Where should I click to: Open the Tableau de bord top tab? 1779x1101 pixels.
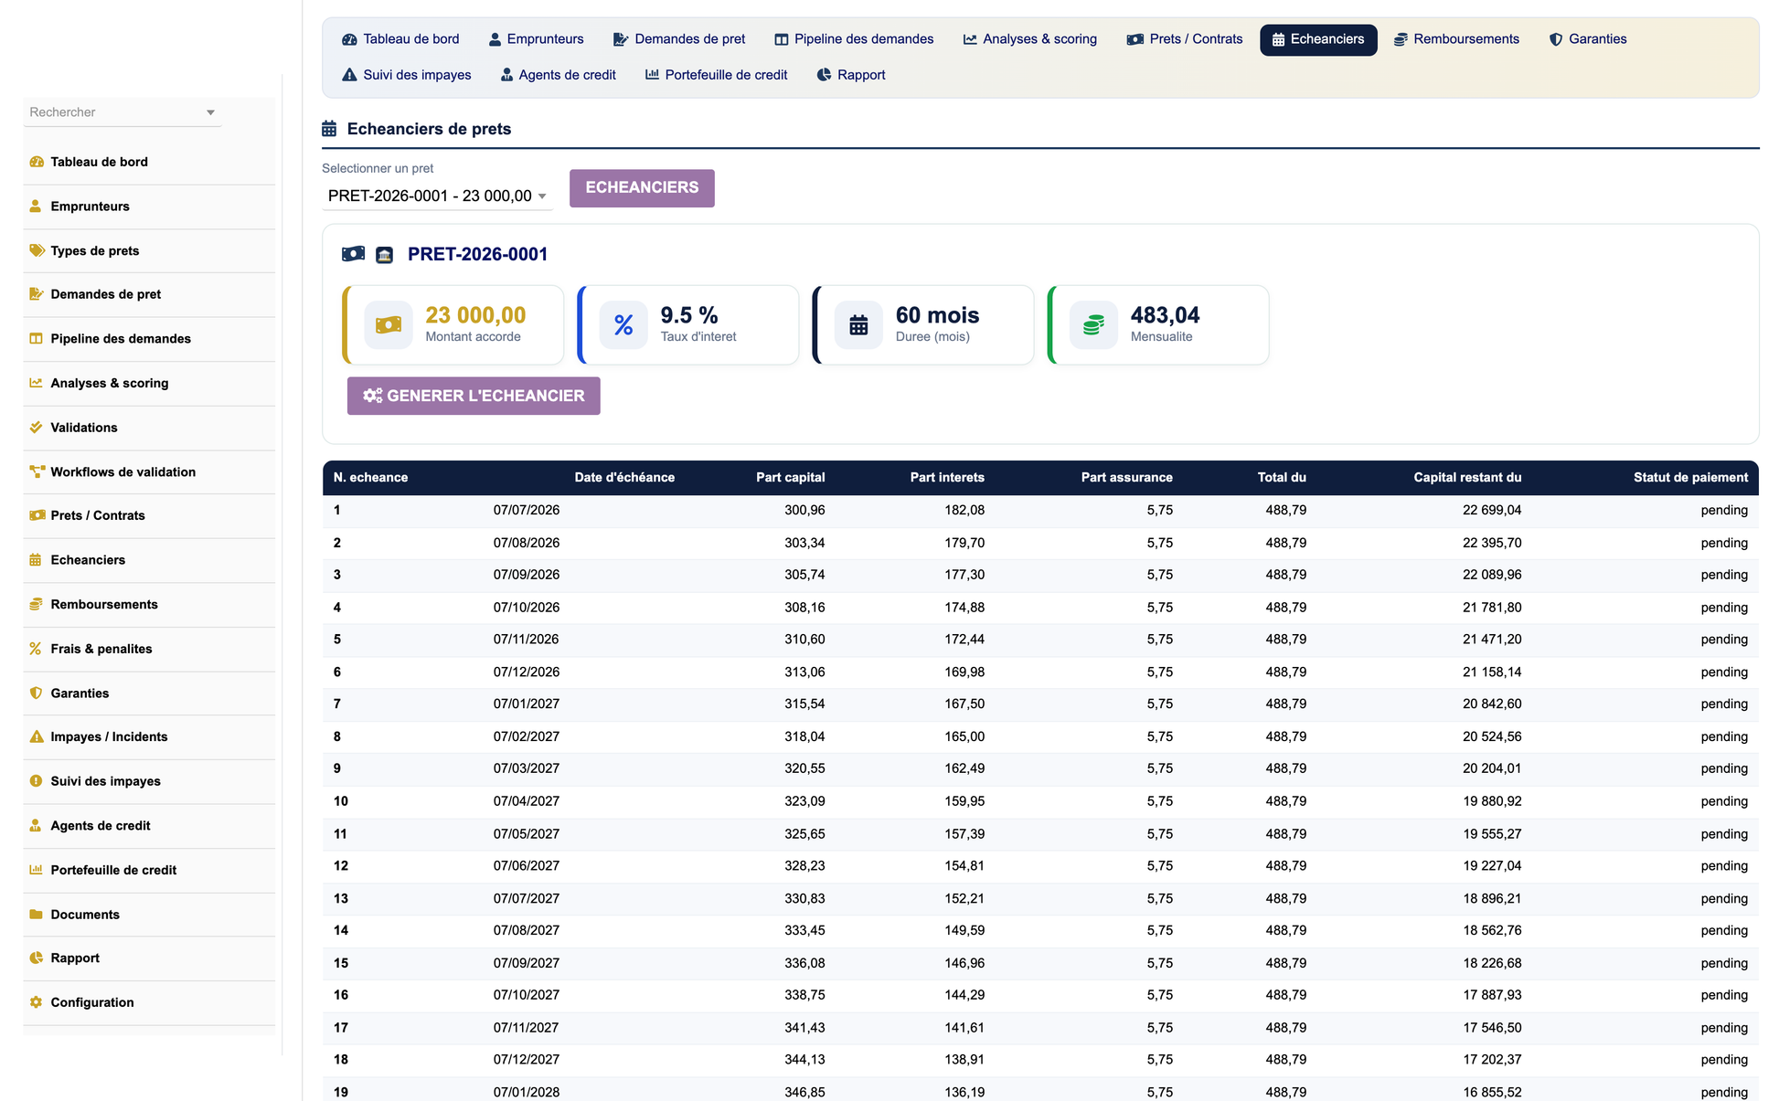(x=400, y=39)
